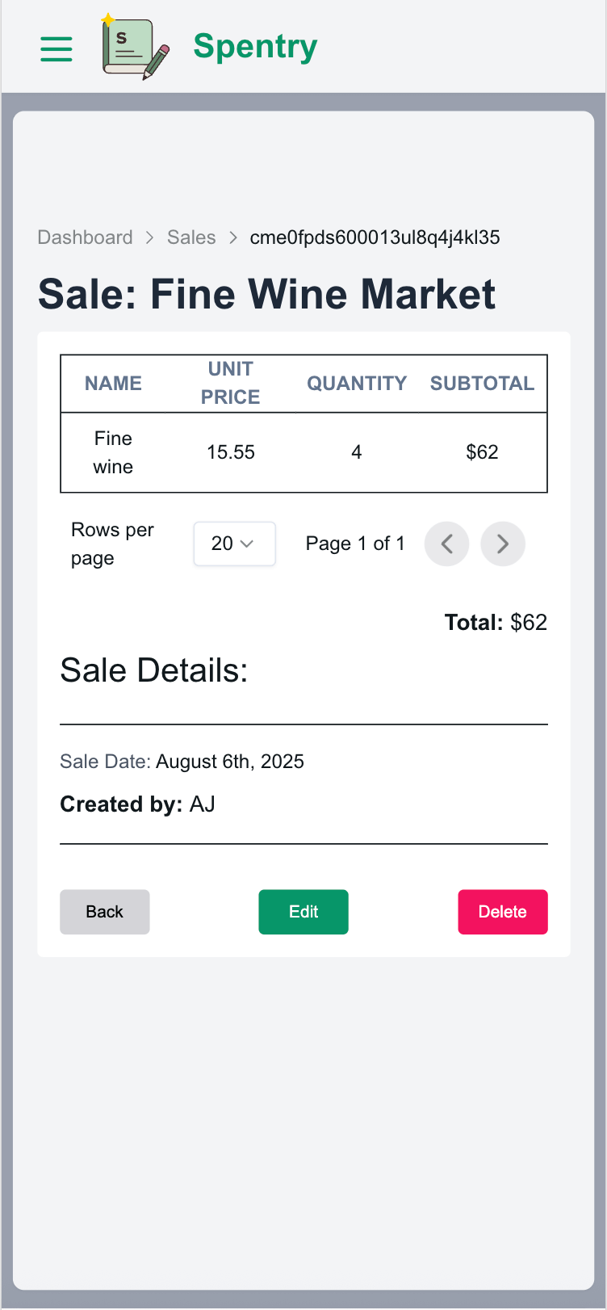Click the chevron inside the rows selector
Viewport: 607px width, 1310px height.
click(253, 544)
